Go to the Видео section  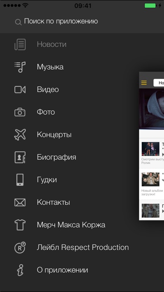(48, 90)
